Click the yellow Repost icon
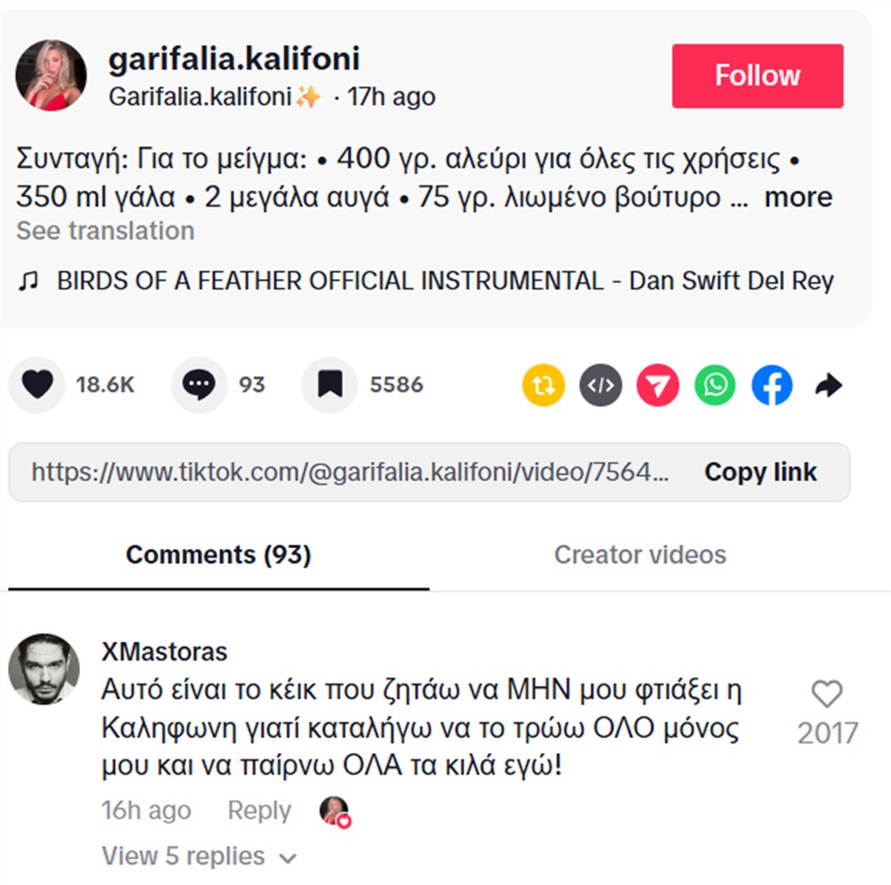The width and height of the screenshot is (891, 885). pos(543,385)
